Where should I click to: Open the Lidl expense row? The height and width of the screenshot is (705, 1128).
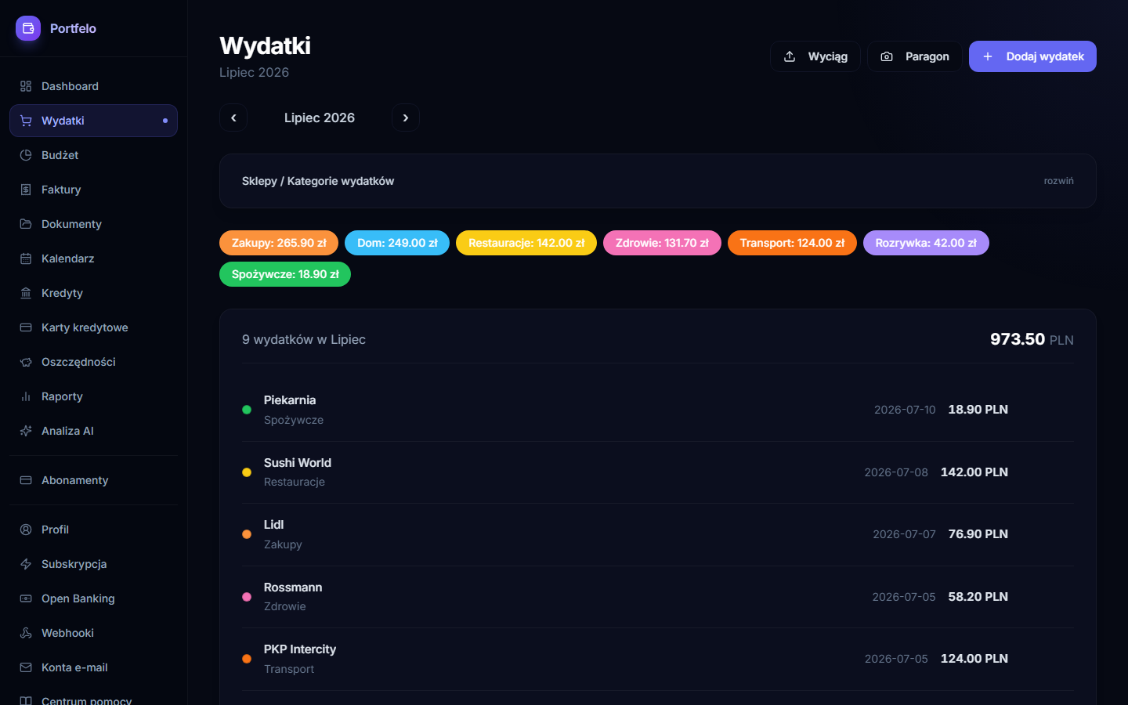[658, 534]
